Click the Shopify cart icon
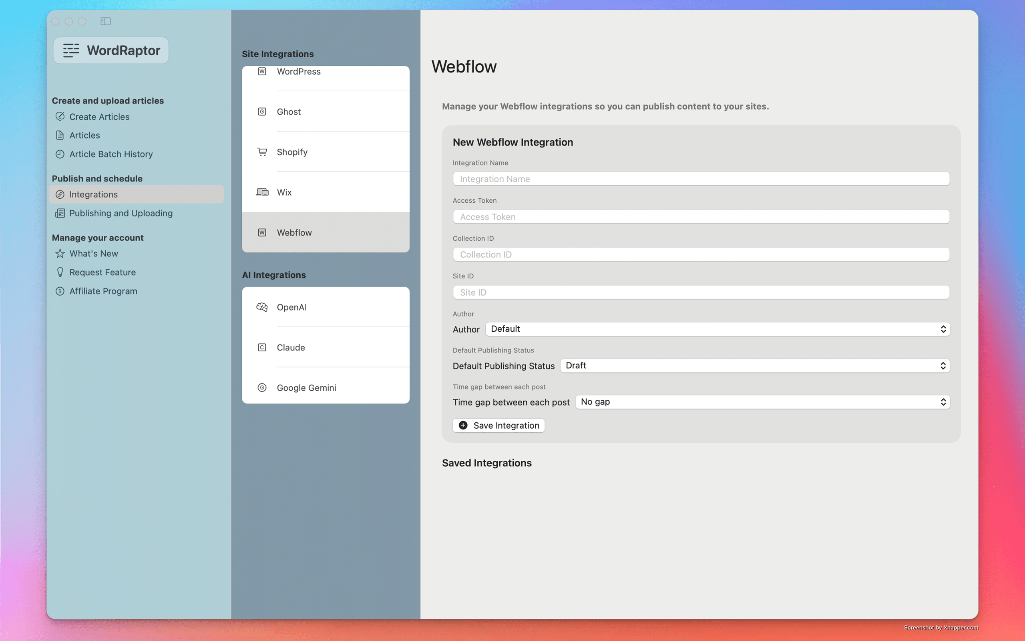Viewport: 1025px width, 641px height. [x=262, y=152]
